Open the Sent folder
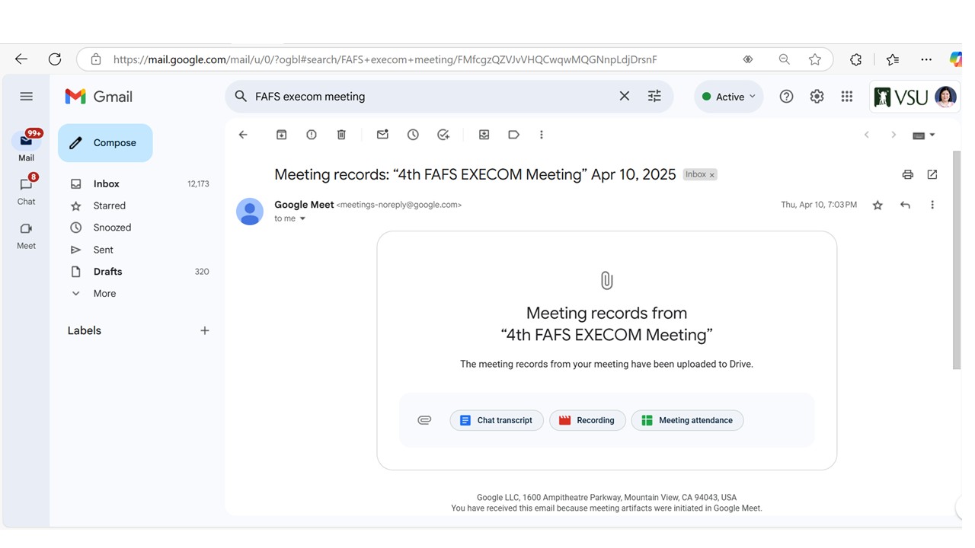 point(104,250)
